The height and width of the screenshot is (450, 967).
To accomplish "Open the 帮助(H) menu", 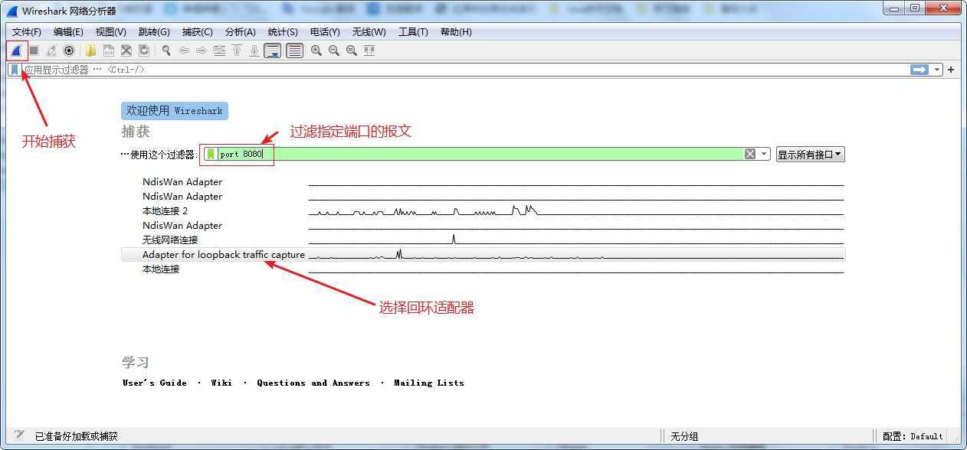I will 456,32.
